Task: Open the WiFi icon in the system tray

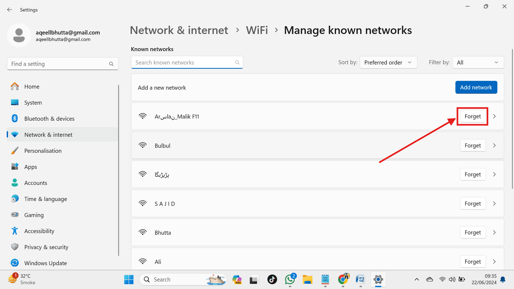Action: [442, 279]
